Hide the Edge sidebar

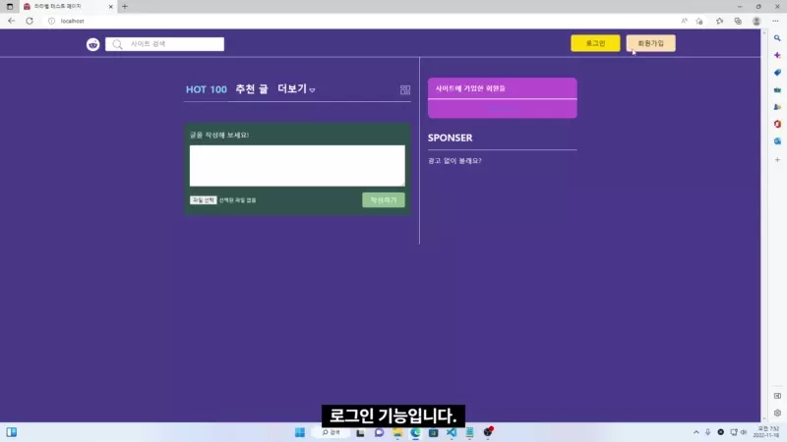[777, 396]
